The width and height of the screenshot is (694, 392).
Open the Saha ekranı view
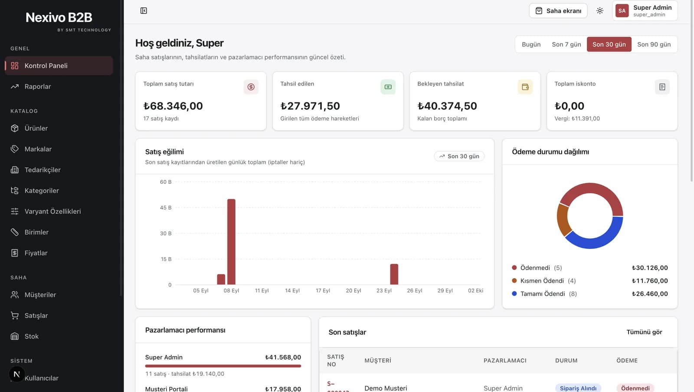[558, 11]
